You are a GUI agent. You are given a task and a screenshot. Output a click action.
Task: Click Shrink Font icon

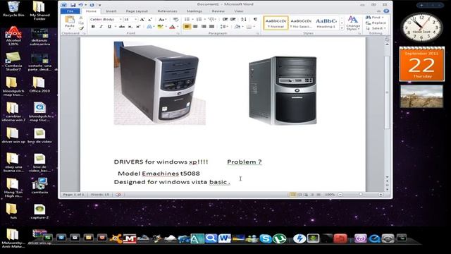[150, 19]
